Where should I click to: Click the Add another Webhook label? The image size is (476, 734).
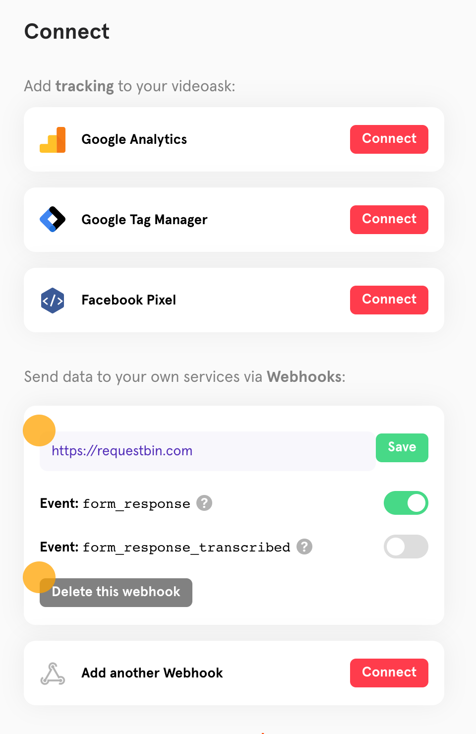click(152, 673)
